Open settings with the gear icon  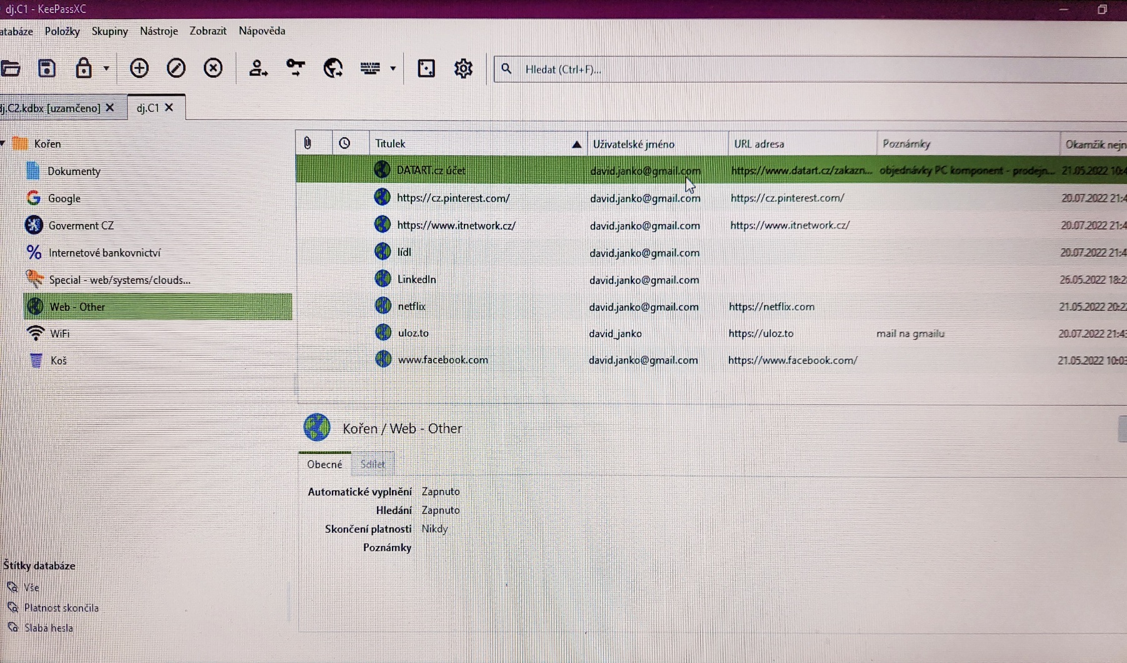click(x=463, y=68)
